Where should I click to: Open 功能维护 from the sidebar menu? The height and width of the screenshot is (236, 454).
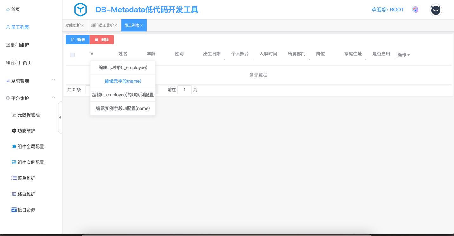click(26, 131)
